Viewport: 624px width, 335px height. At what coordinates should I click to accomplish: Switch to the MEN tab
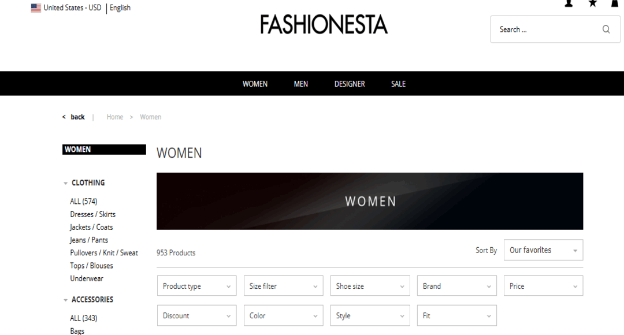tap(300, 83)
